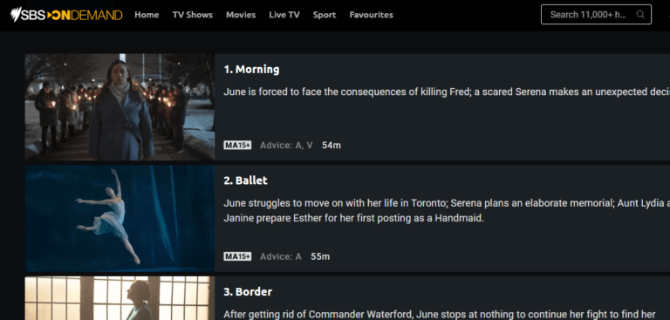Viewport: 670px width, 320px height.
Task: Click the MA15+ rating badge for Ballet
Action: (237, 256)
